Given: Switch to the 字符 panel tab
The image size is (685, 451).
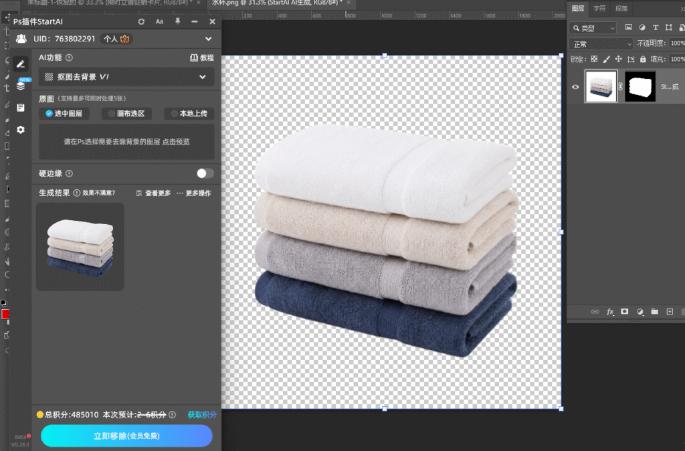Looking at the screenshot, I should click(599, 8).
